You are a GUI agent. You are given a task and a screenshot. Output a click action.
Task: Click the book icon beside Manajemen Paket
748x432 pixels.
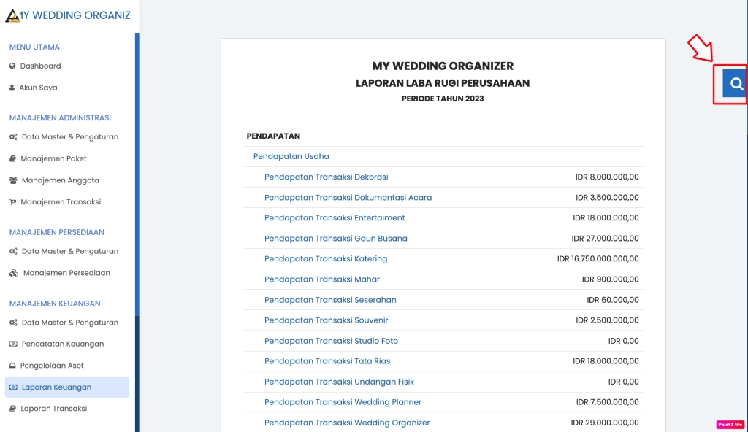pyautogui.click(x=12, y=159)
